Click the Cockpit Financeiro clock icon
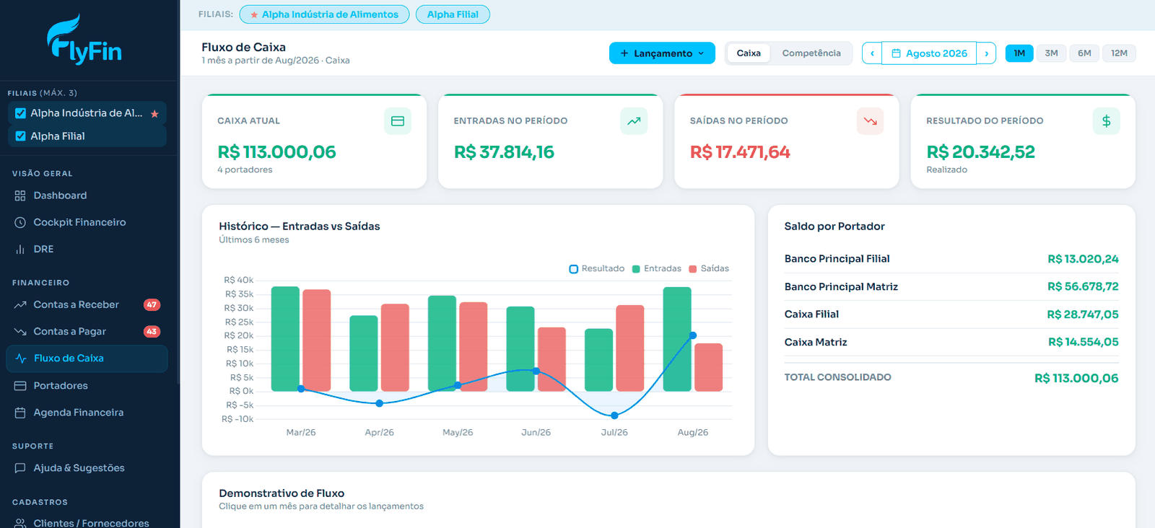Viewport: 1155px width, 528px height. 20,222
